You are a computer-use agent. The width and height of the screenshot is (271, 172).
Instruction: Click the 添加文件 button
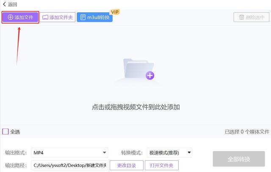(x=20, y=17)
